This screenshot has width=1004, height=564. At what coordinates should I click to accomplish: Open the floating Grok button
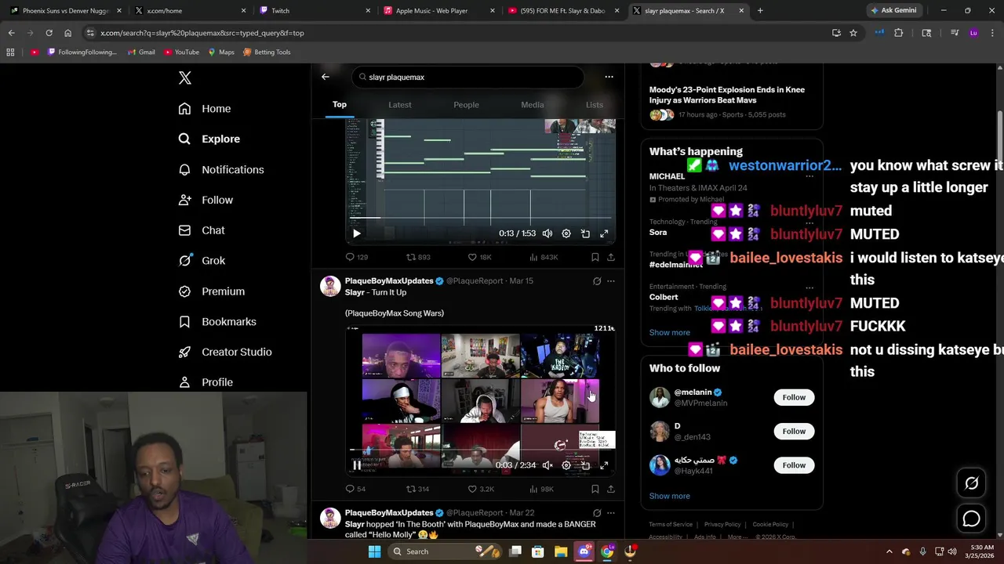[x=971, y=483]
